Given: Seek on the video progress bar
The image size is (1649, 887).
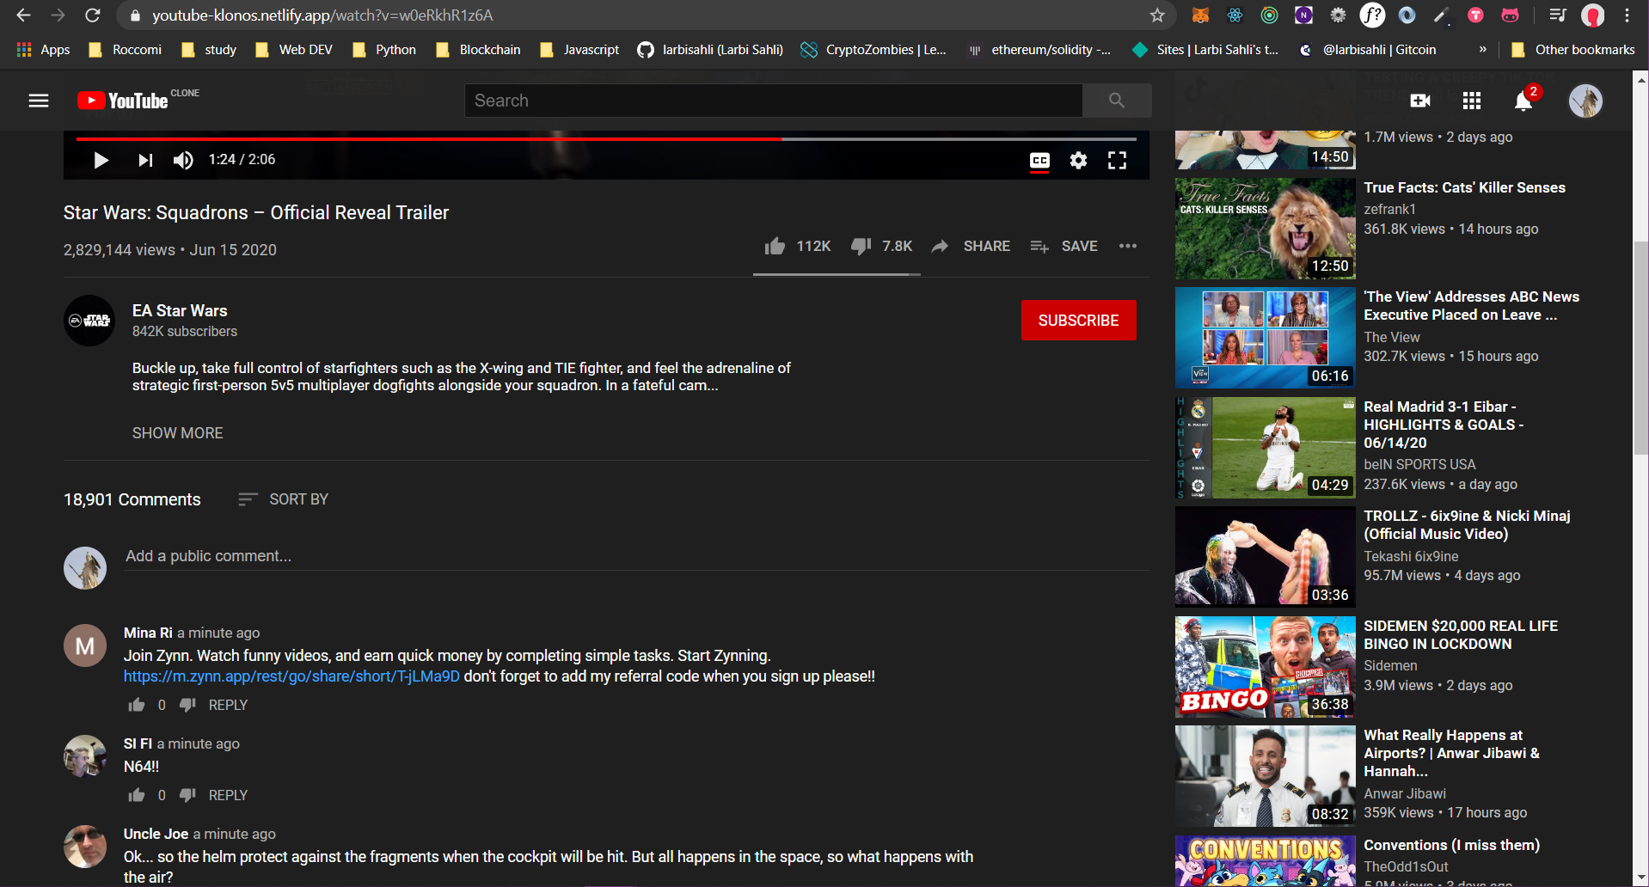Looking at the screenshot, I should tap(606, 138).
